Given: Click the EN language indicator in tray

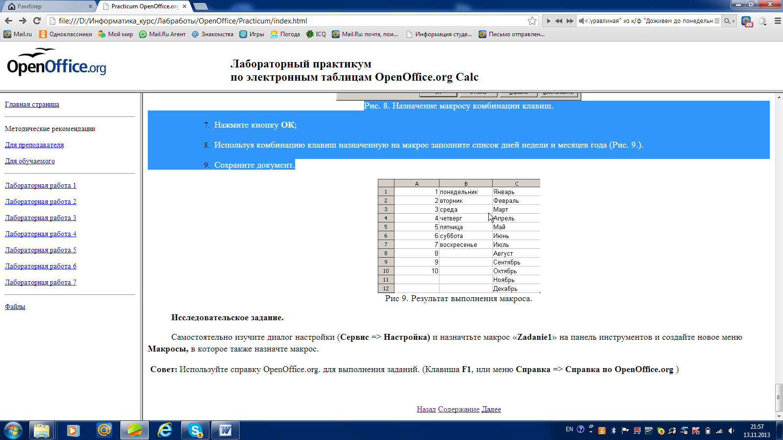Looking at the screenshot, I should coord(569,430).
